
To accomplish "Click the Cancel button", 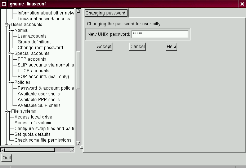I will (137, 47).
